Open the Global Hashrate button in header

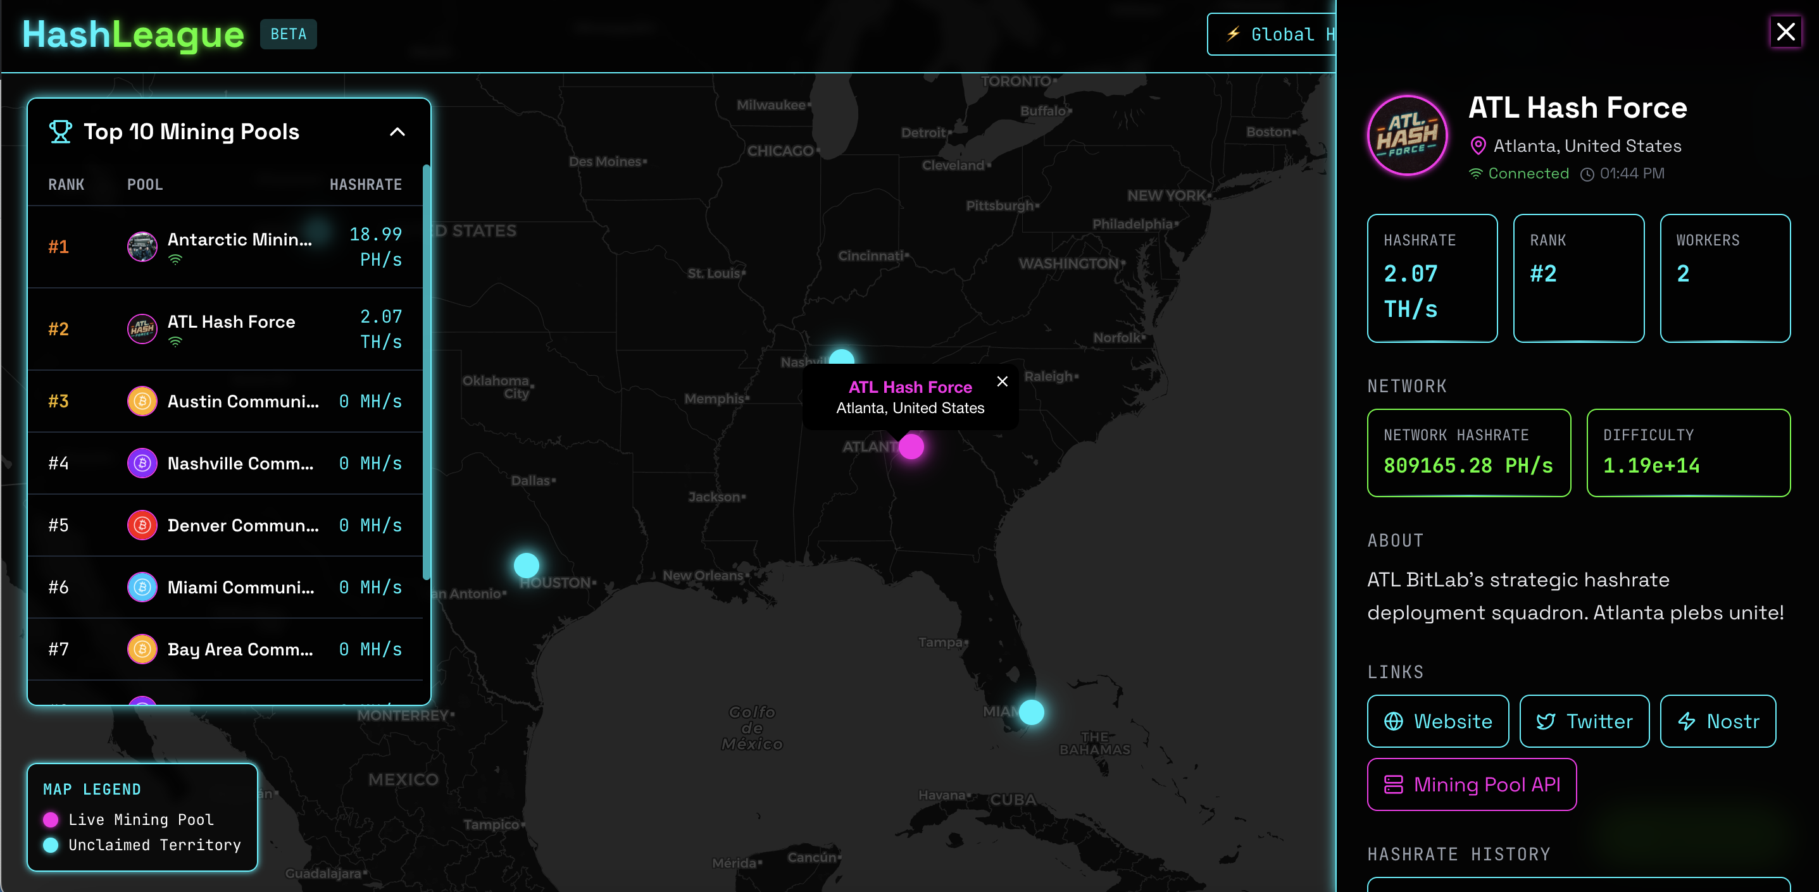click(1271, 34)
